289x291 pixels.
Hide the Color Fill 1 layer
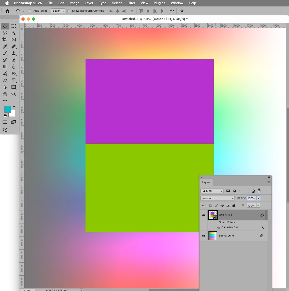click(x=203, y=215)
